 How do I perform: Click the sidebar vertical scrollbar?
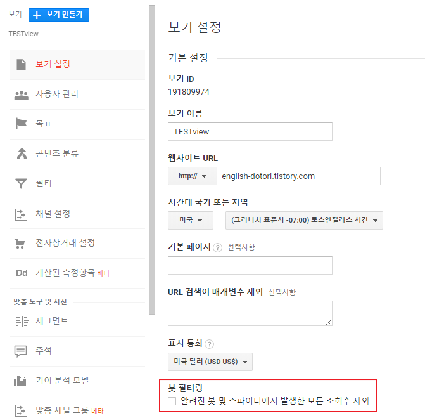pyautogui.click(x=152, y=160)
